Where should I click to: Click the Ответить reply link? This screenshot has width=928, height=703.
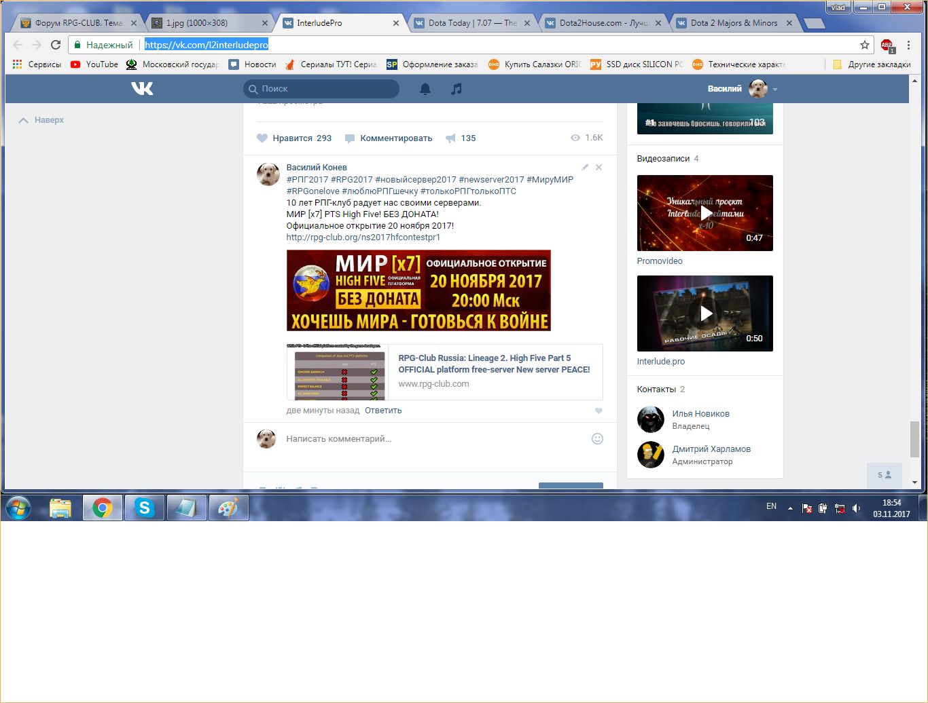(383, 411)
